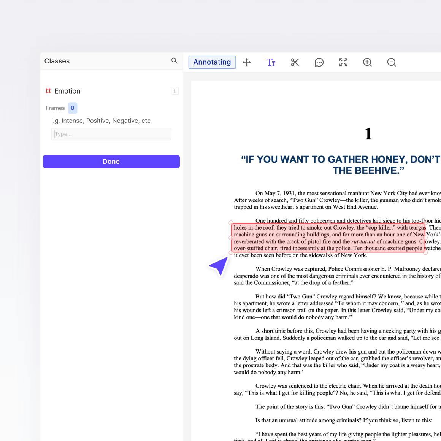Viewport: 441px width, 441px height.
Task: Grab the annotation's top-left corner handle
Action: pyautogui.click(x=231, y=223)
